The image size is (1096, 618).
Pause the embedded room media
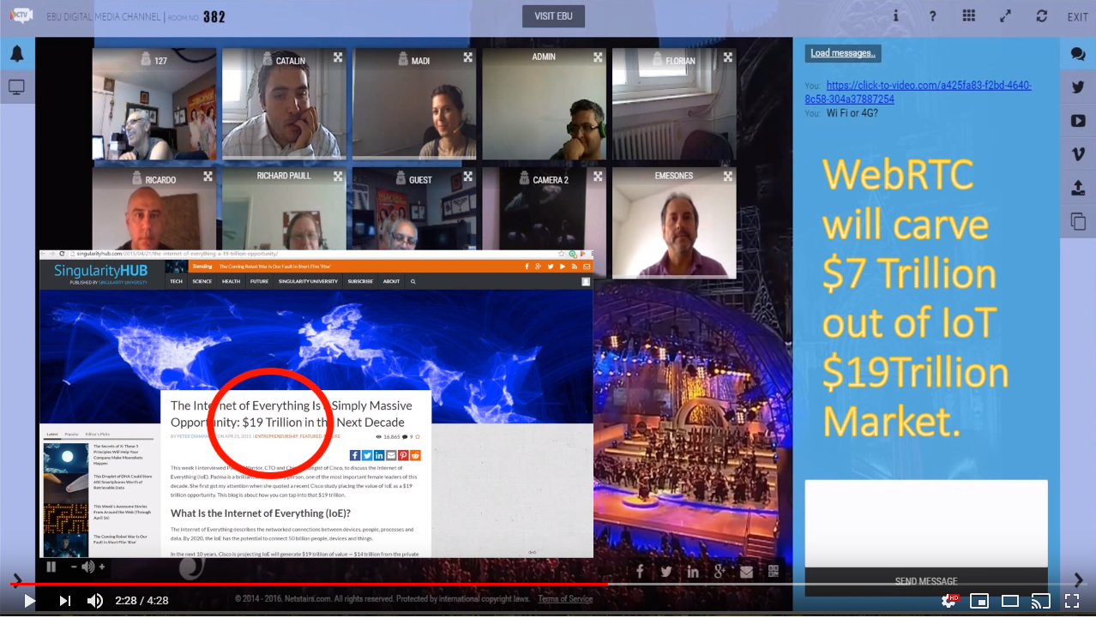[x=51, y=567]
